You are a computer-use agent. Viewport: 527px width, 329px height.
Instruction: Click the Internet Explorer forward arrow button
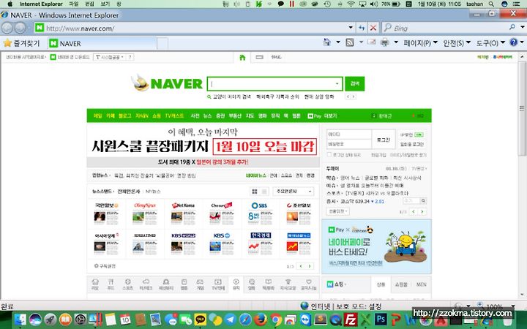[20, 28]
